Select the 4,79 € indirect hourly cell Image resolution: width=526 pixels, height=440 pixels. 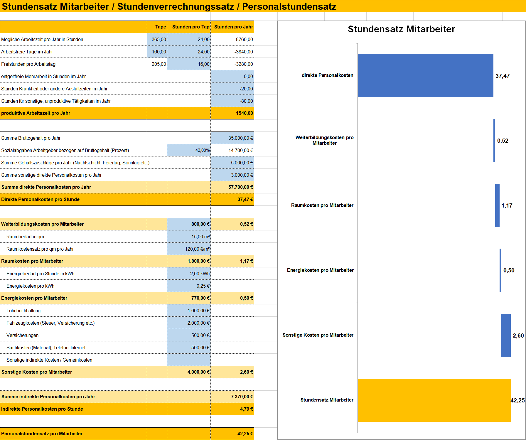point(232,409)
